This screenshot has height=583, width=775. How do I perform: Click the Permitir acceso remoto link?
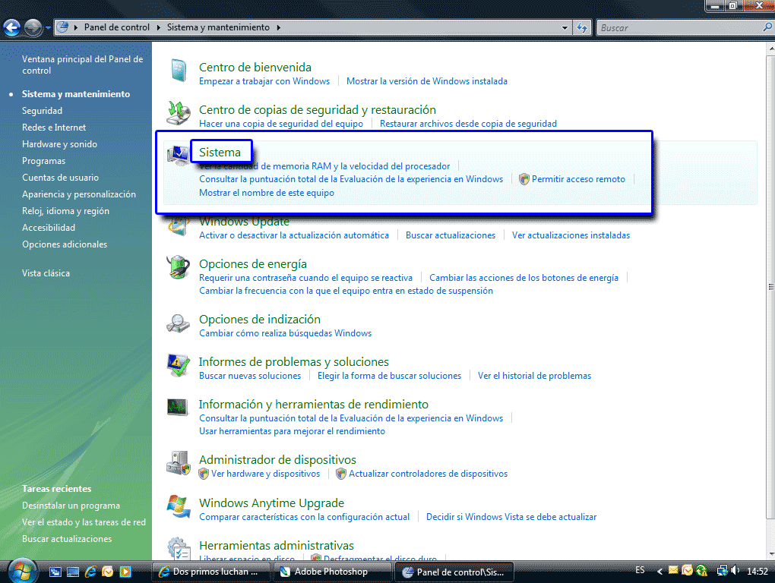[578, 179]
